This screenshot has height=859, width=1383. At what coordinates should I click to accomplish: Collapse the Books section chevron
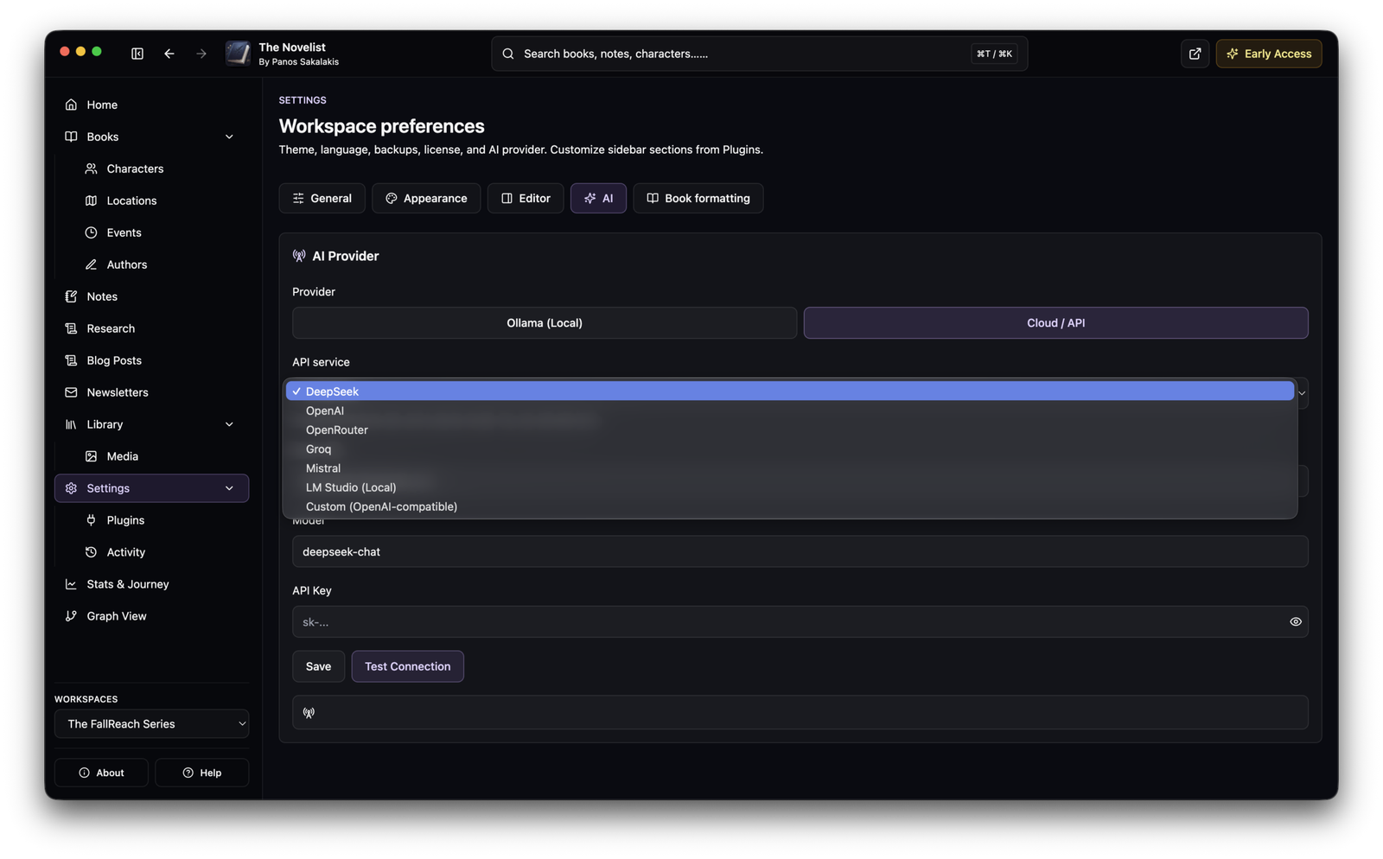[x=229, y=137]
